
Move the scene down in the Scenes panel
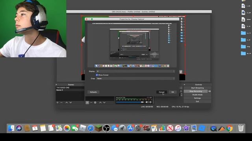[x=70, y=103]
